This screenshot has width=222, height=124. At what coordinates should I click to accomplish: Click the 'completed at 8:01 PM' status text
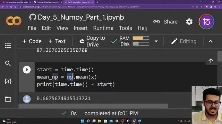111,113
